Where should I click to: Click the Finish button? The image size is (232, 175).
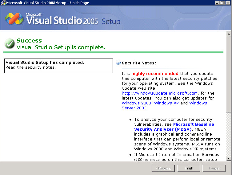click(189, 168)
